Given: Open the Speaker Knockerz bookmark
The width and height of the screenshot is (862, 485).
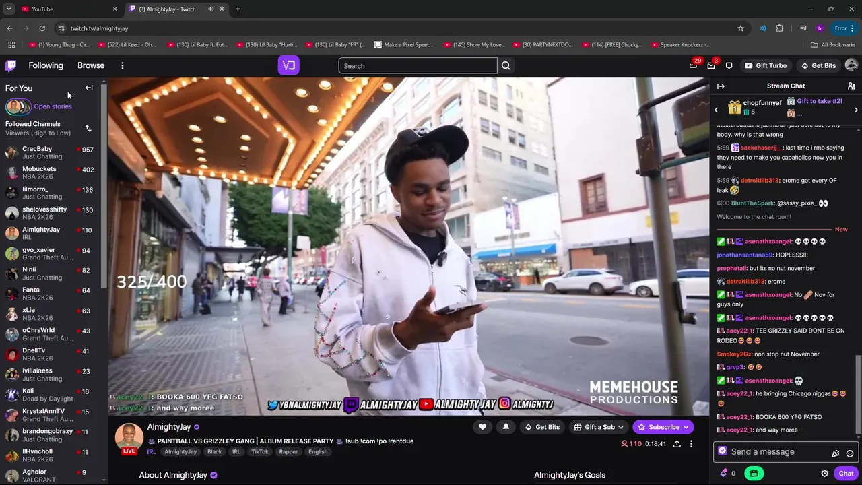Looking at the screenshot, I should (x=681, y=45).
